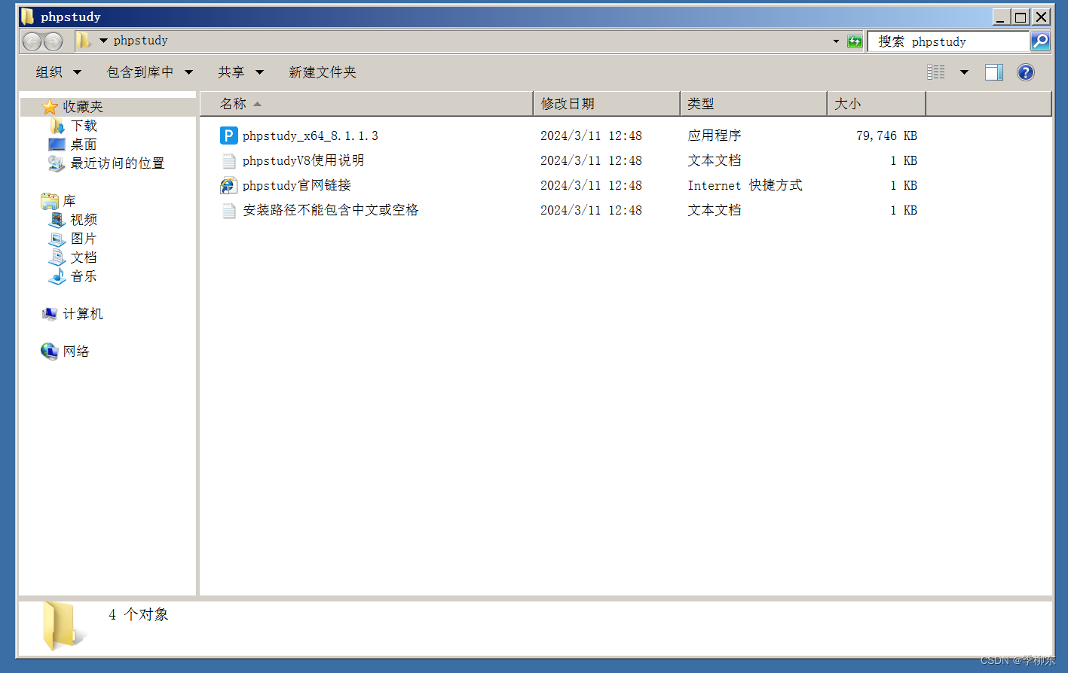The height and width of the screenshot is (673, 1068).
Task: Sort by the 修改日期 column header
Action: pos(607,104)
